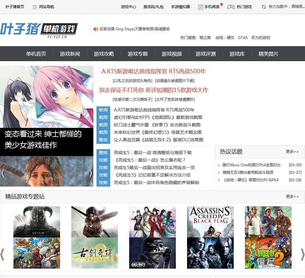Open 死或生5最后一战霞出招表 guide
Screen dimensions: 305x278
154,168
